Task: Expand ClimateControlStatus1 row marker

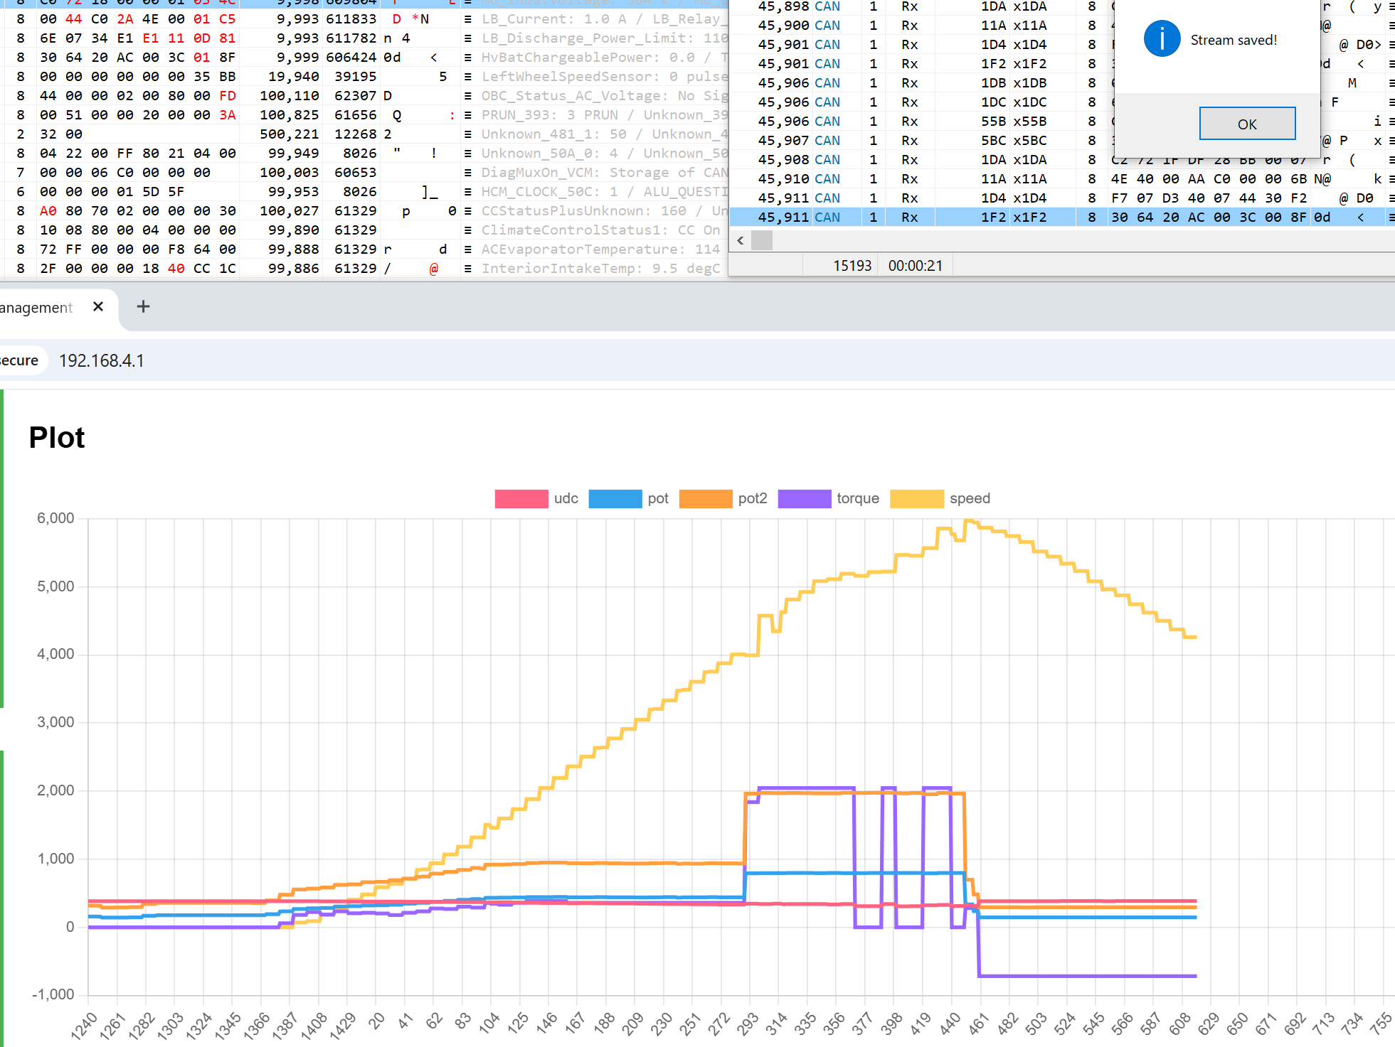Action: [x=467, y=230]
